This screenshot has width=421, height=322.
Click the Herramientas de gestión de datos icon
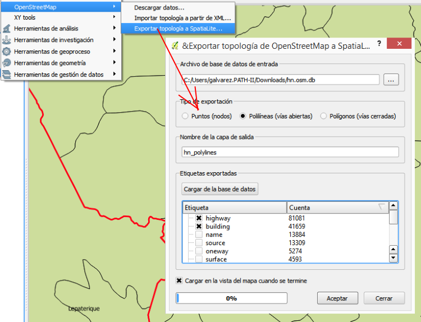6,75
